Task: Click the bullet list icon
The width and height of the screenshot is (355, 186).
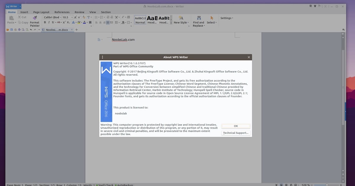Action: coord(96,17)
